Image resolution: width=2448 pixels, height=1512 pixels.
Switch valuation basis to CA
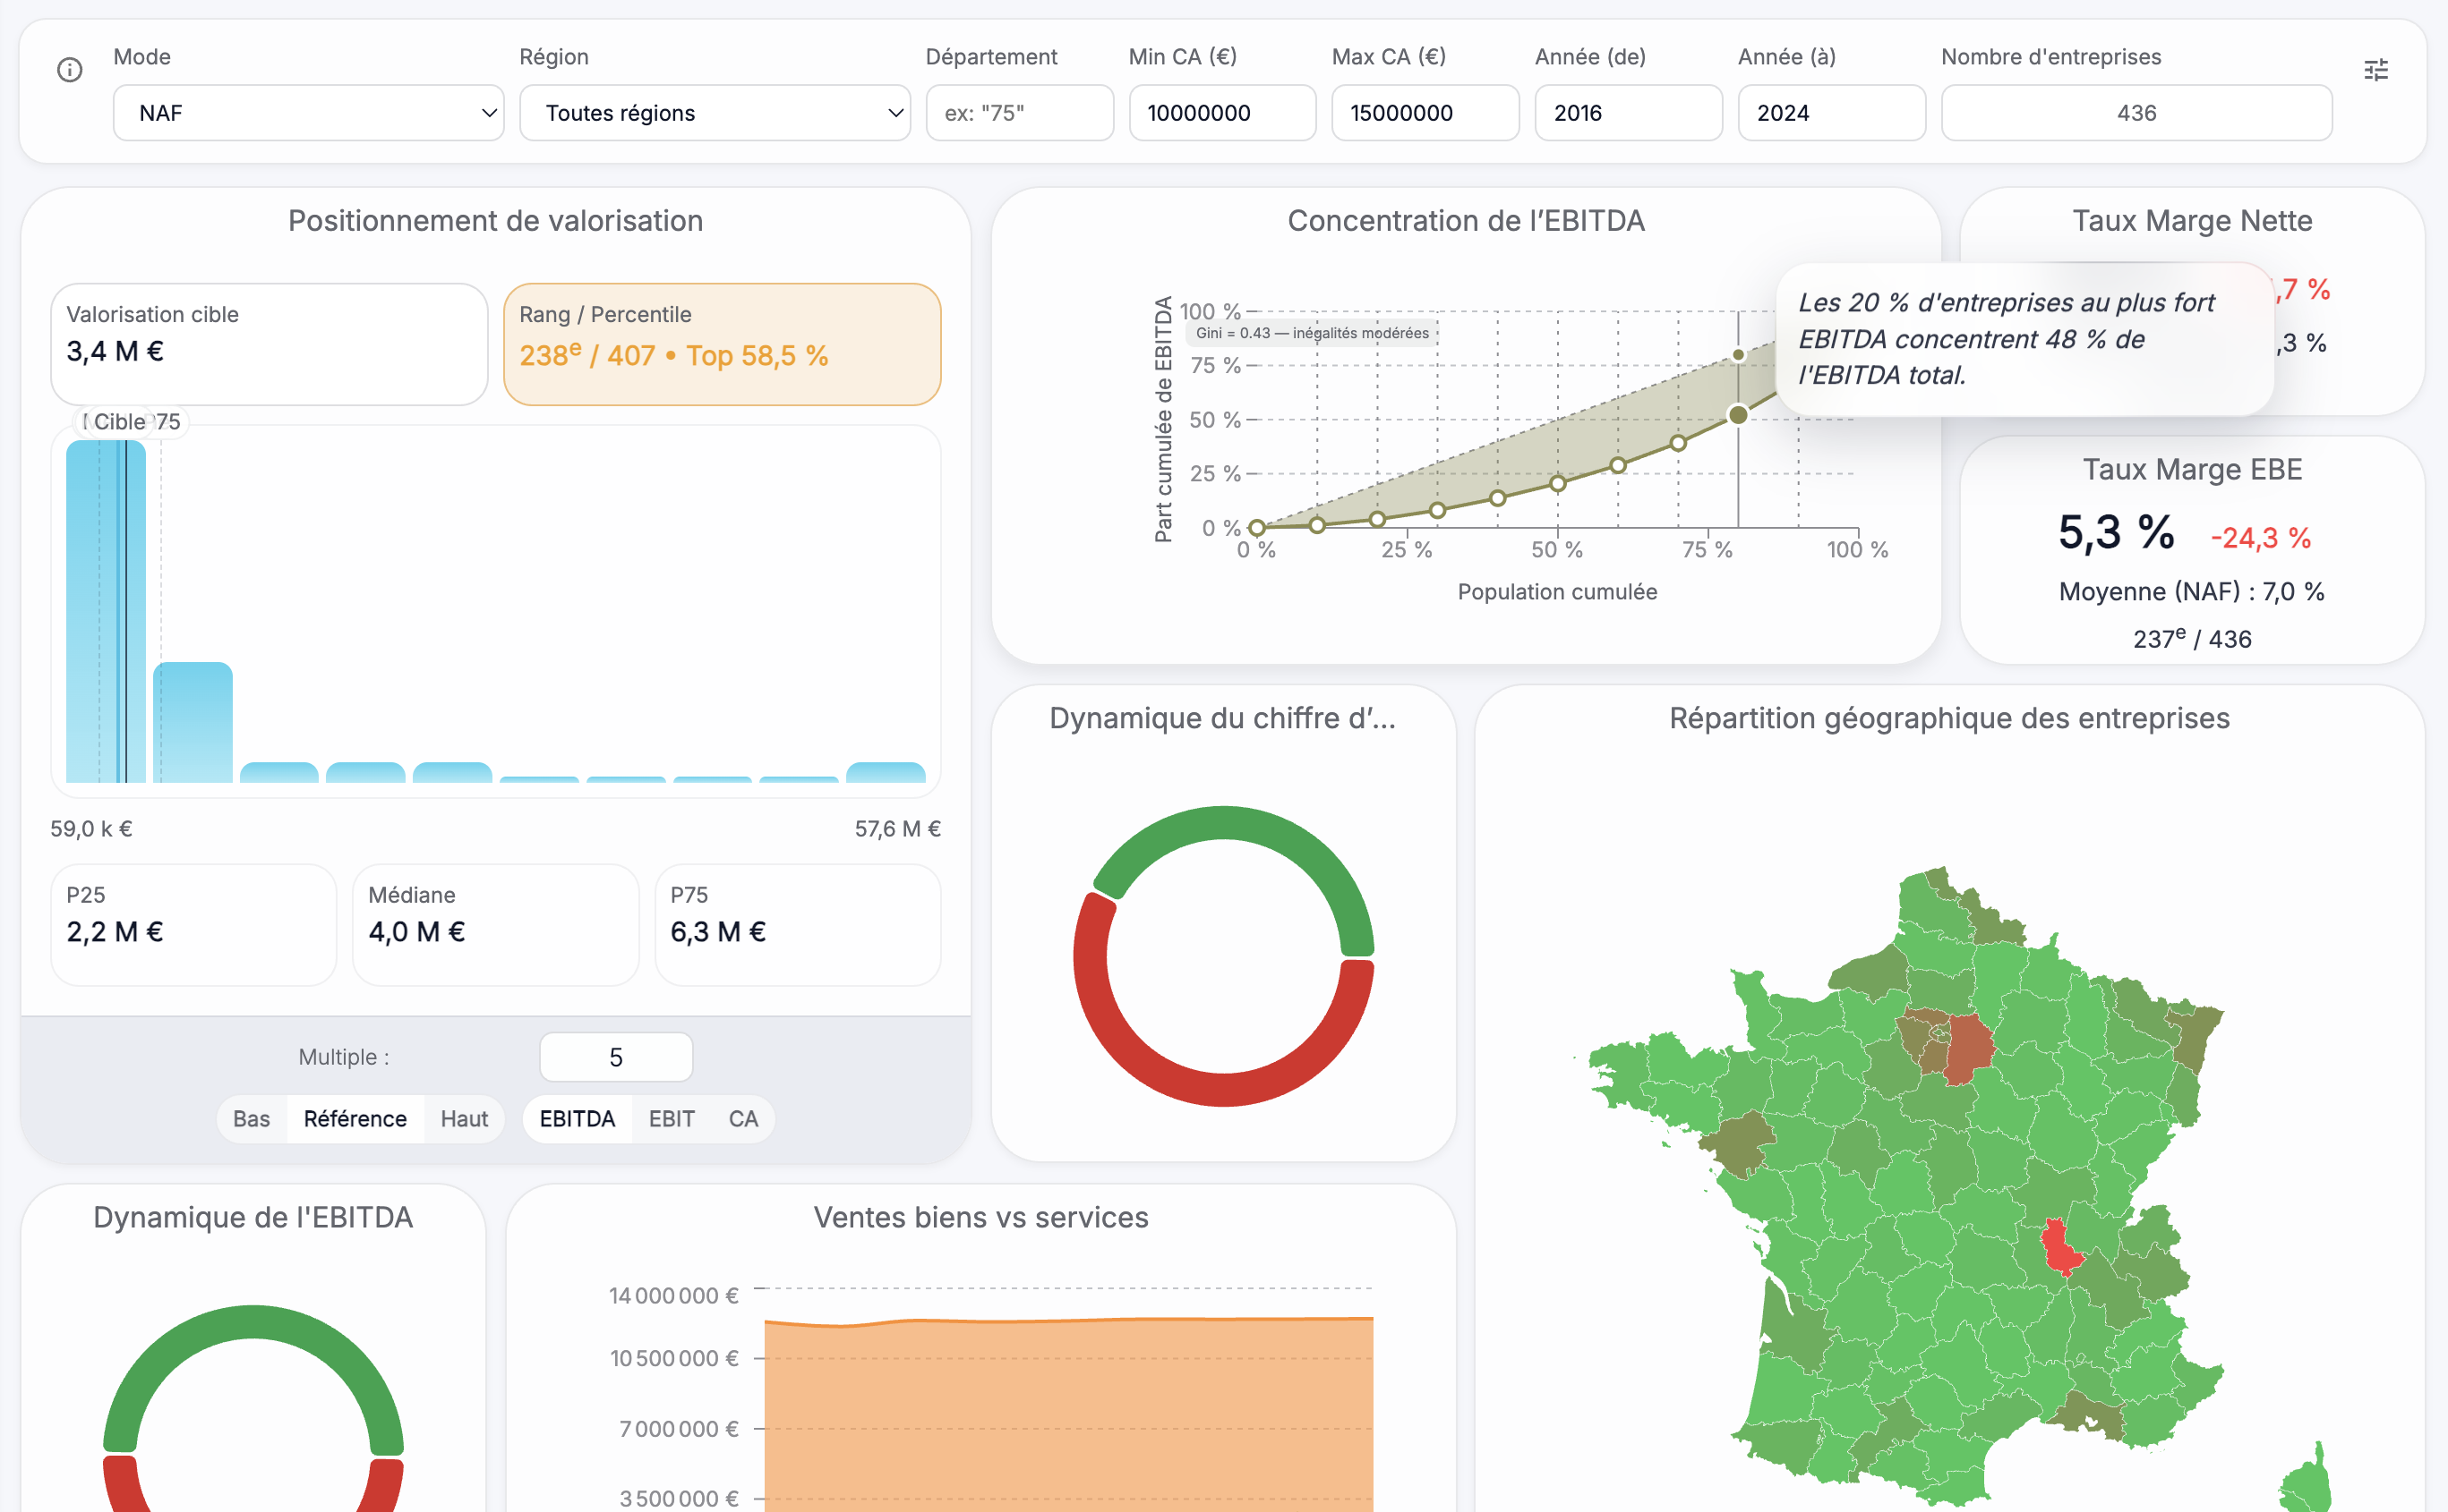[742, 1118]
